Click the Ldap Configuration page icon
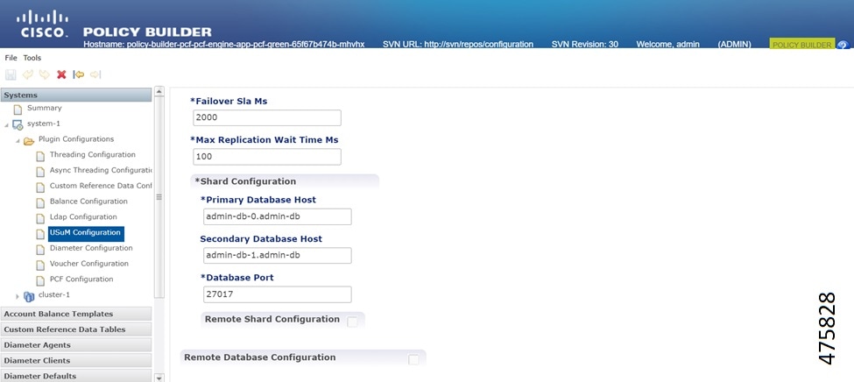This screenshot has width=854, height=382. click(x=40, y=218)
